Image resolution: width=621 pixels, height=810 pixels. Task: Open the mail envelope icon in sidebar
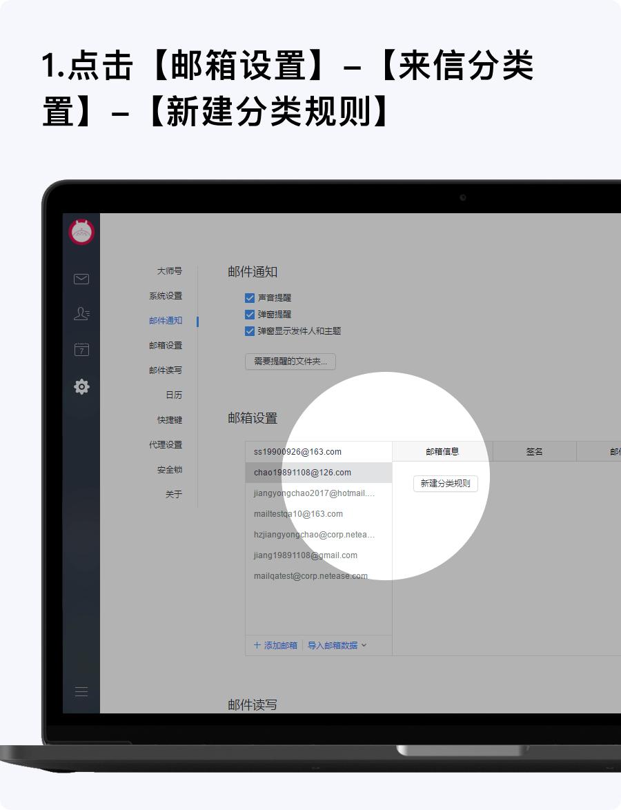(x=81, y=279)
